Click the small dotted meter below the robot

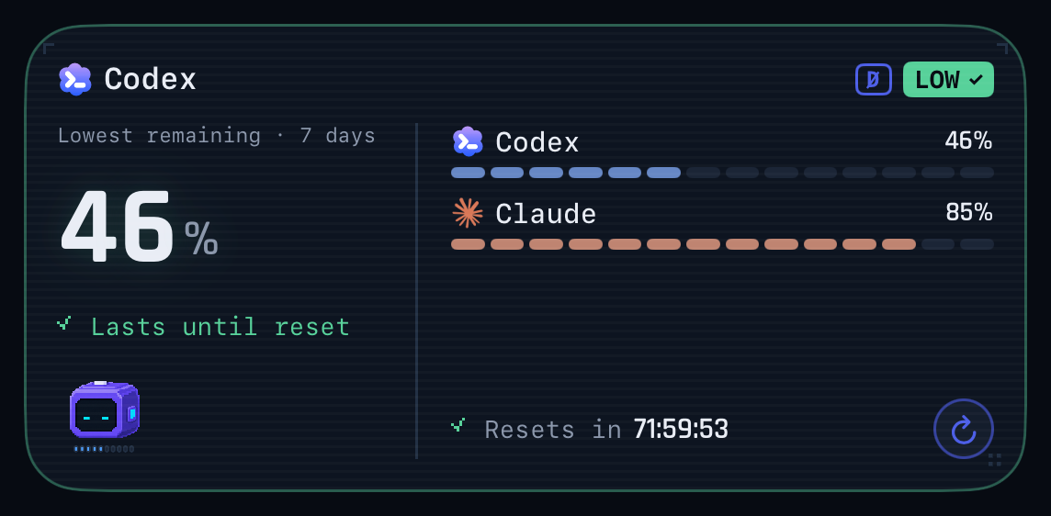(x=104, y=449)
